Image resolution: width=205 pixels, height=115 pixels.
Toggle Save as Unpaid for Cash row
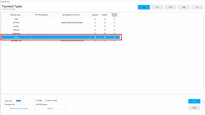click(114, 19)
